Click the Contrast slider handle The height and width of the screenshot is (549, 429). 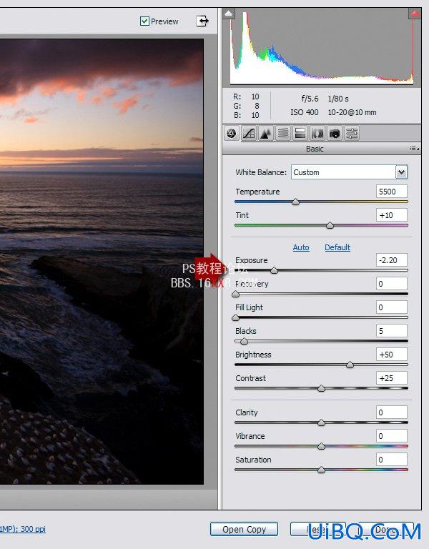click(x=321, y=388)
